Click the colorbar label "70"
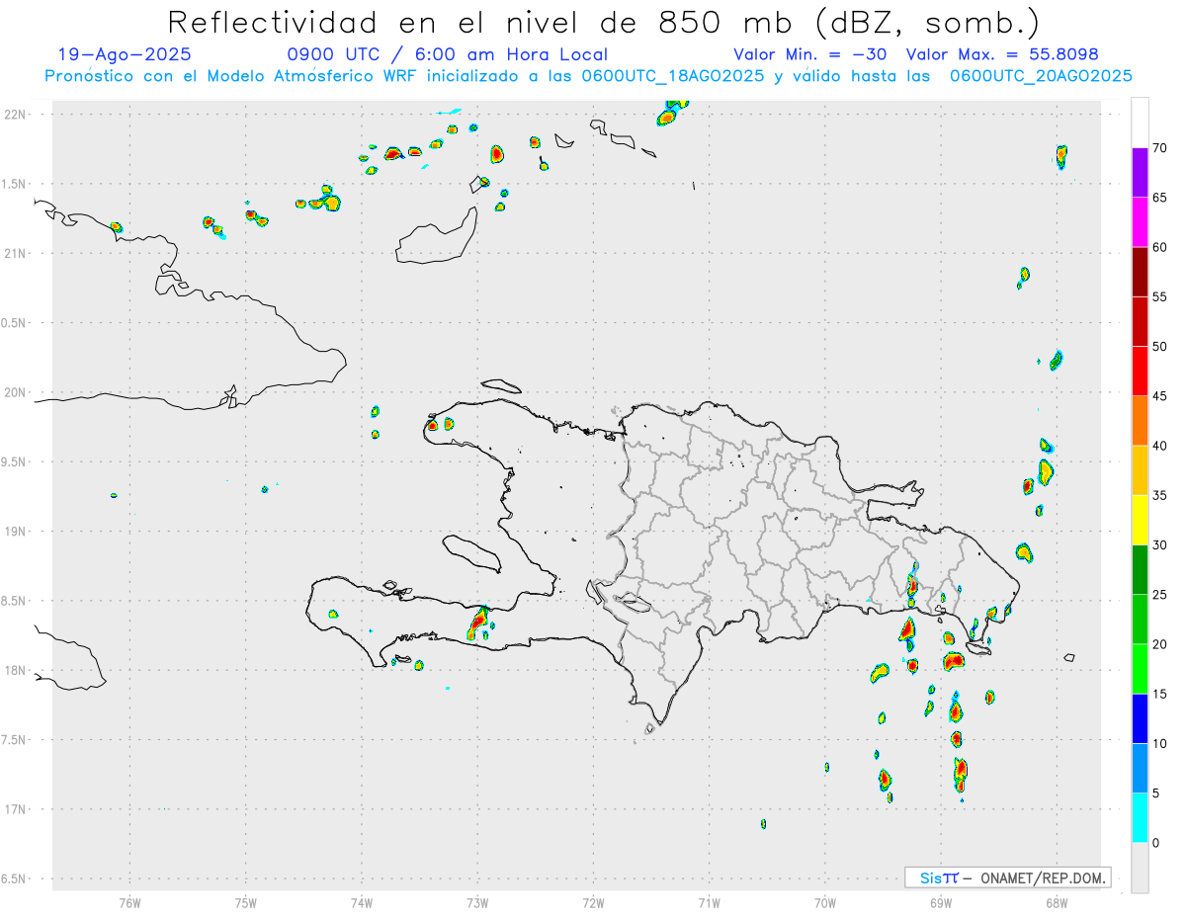Viewport: 1186px width, 916px height. tap(1160, 148)
